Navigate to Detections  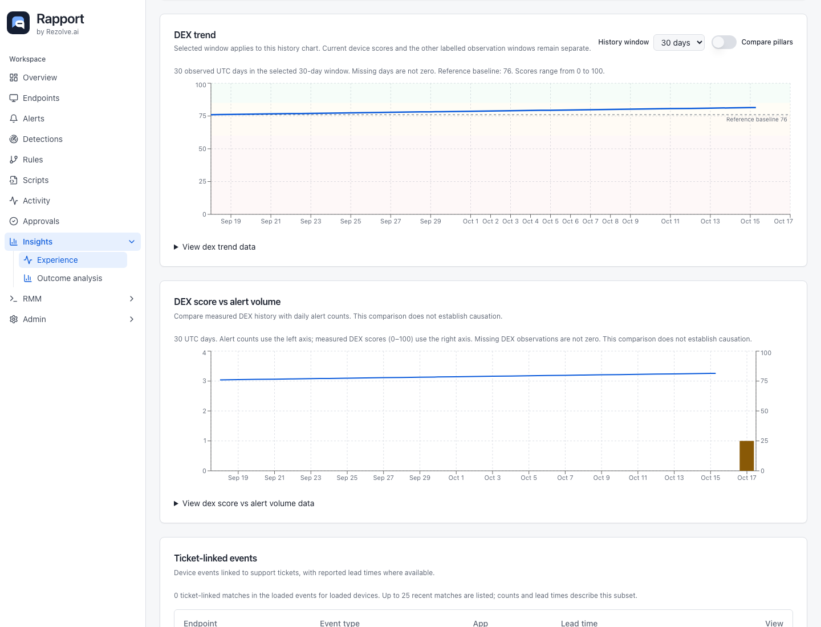[72, 139]
